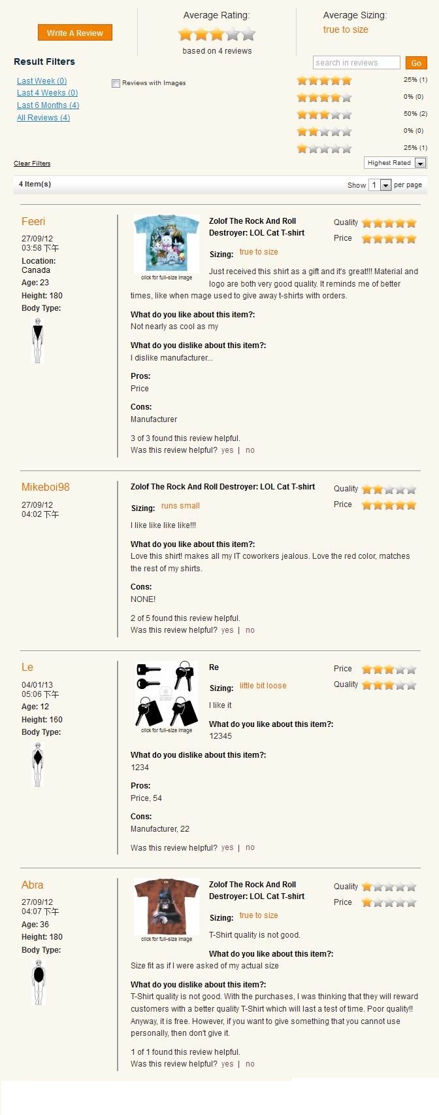The height and width of the screenshot is (1115, 439).
Task: Open the Highest Rated sort dropdown
Action: tap(395, 163)
